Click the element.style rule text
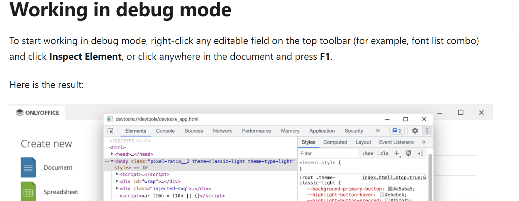519x201 pixels. click(320, 163)
